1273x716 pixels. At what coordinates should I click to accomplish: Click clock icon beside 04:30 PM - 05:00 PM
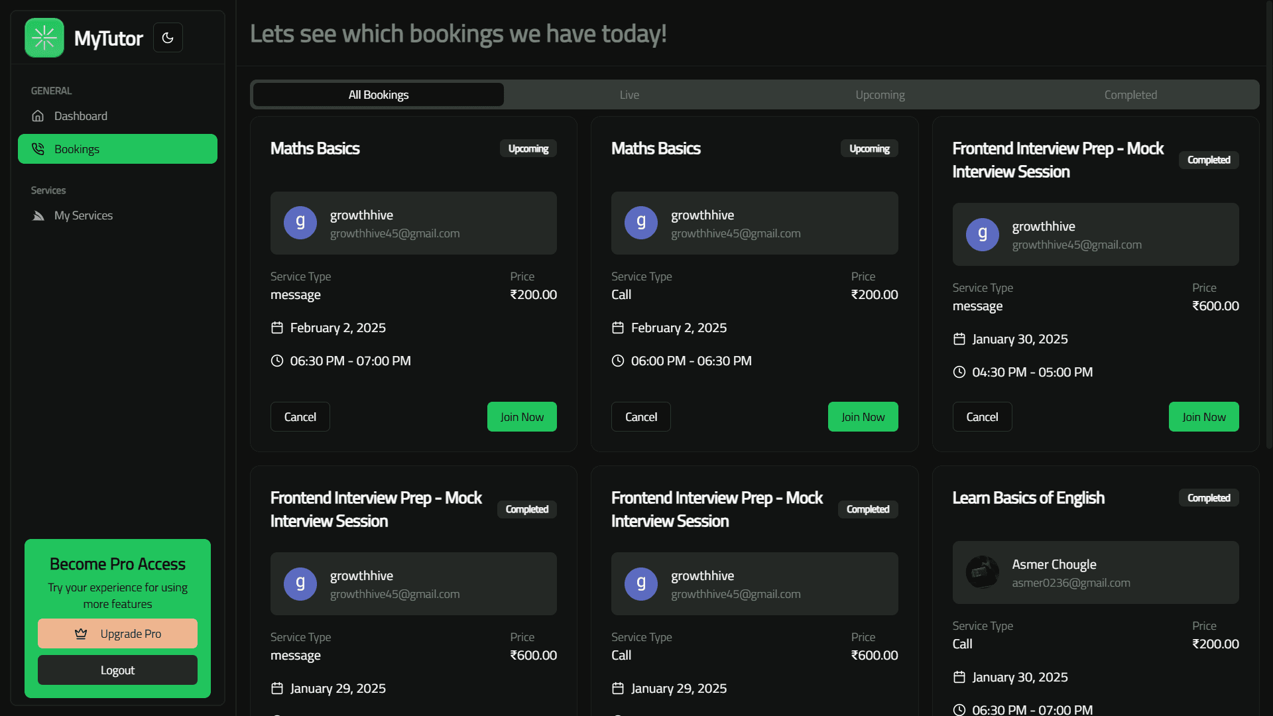click(959, 372)
